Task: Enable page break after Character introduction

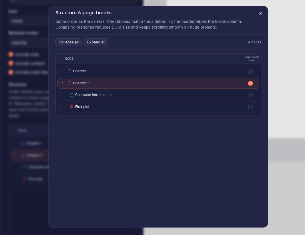Action: click(x=250, y=95)
